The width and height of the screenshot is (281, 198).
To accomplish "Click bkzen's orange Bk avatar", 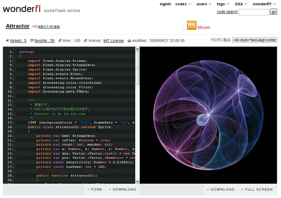I will click(191, 25).
